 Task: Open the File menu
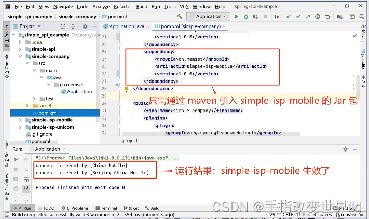tap(18, 7)
